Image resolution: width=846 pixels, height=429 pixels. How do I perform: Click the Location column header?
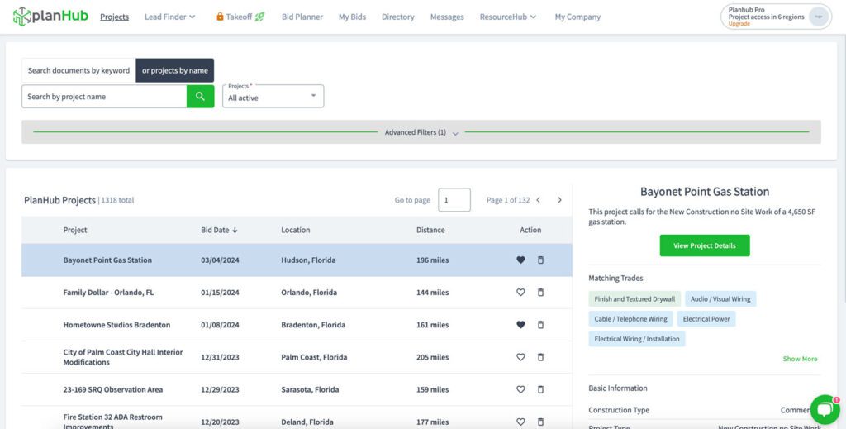click(x=296, y=230)
